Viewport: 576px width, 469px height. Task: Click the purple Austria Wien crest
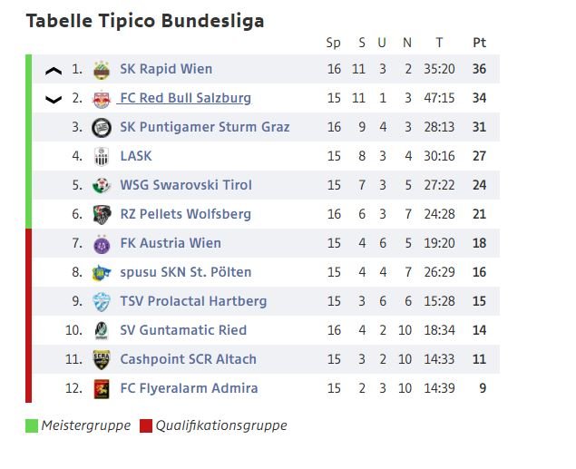click(x=102, y=244)
